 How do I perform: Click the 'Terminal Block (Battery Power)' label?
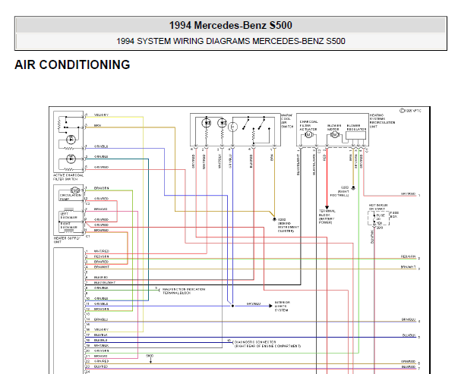pos(327,216)
